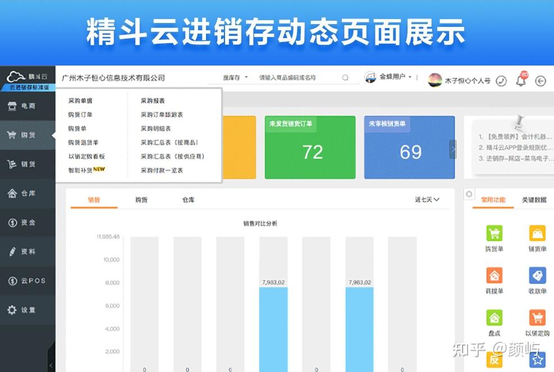Viewport: 554px width, 372px height.
Task: Open 采购汇总表（按商品）report
Action: [x=170, y=142]
